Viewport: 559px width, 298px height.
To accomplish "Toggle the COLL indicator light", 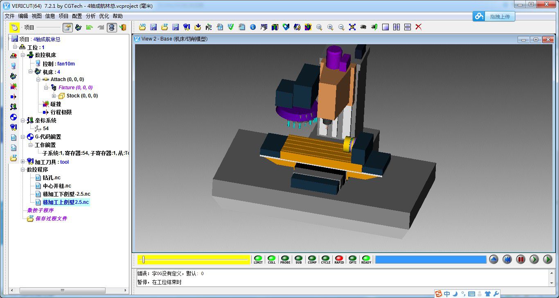I will 272,260.
